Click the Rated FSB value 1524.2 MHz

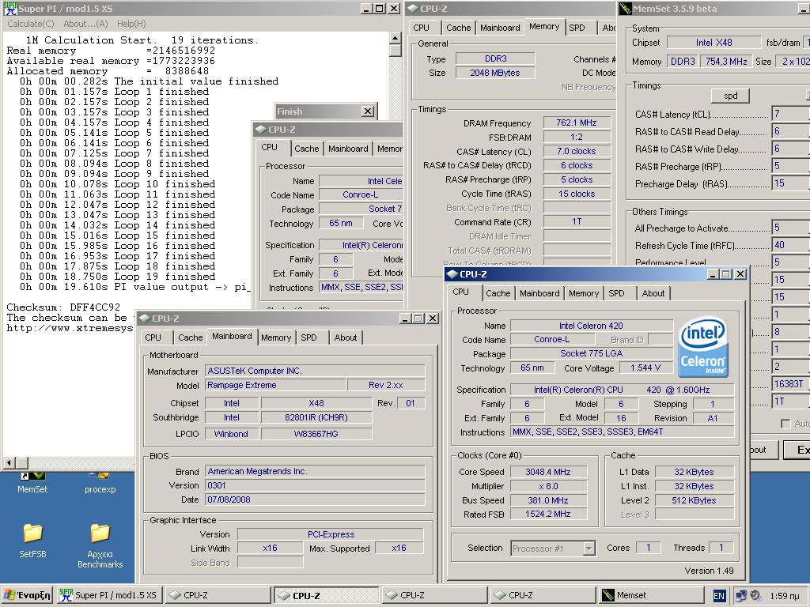point(548,514)
